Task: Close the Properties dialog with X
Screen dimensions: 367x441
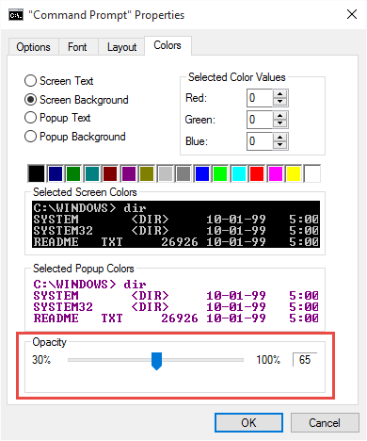Action: pyautogui.click(x=352, y=14)
